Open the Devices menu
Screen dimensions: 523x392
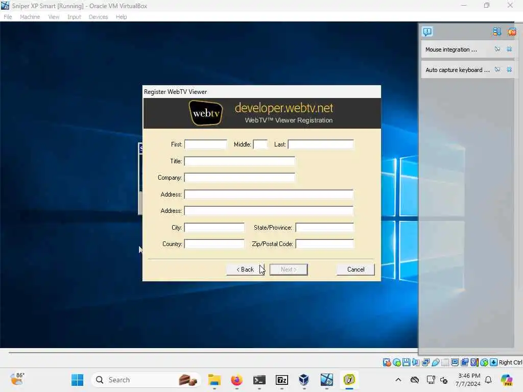pyautogui.click(x=98, y=17)
